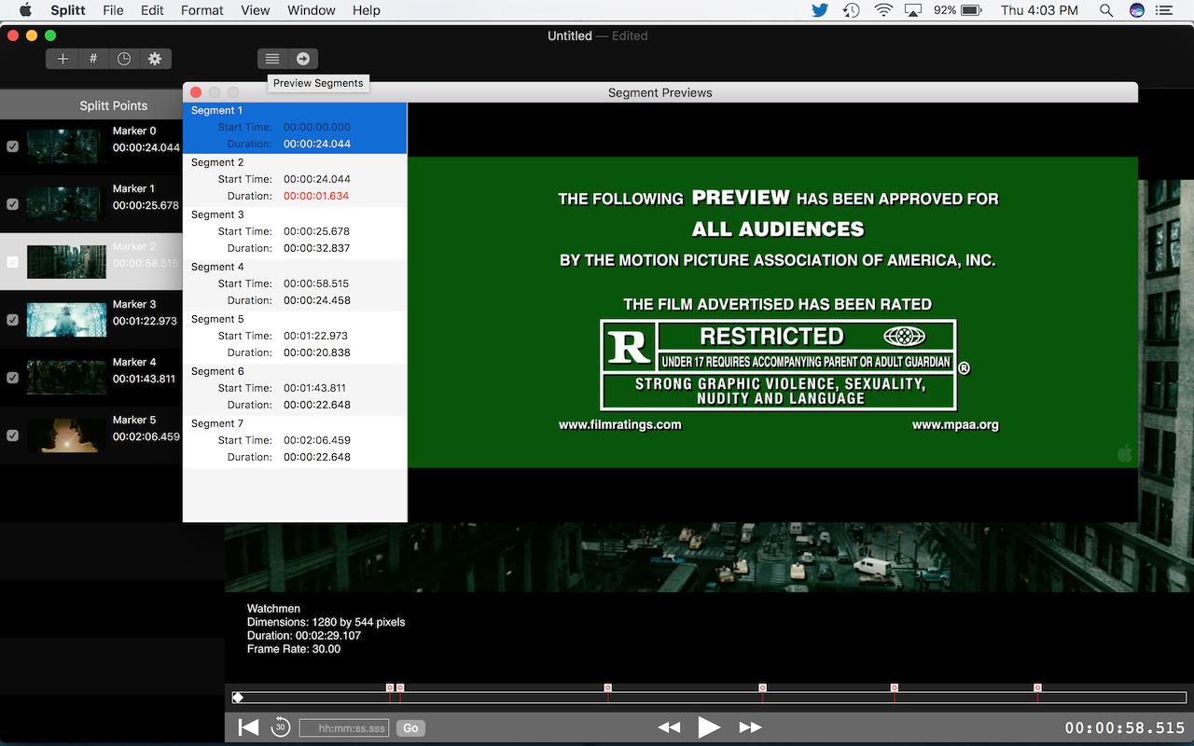Select Segment 5 in preview list

point(295,337)
